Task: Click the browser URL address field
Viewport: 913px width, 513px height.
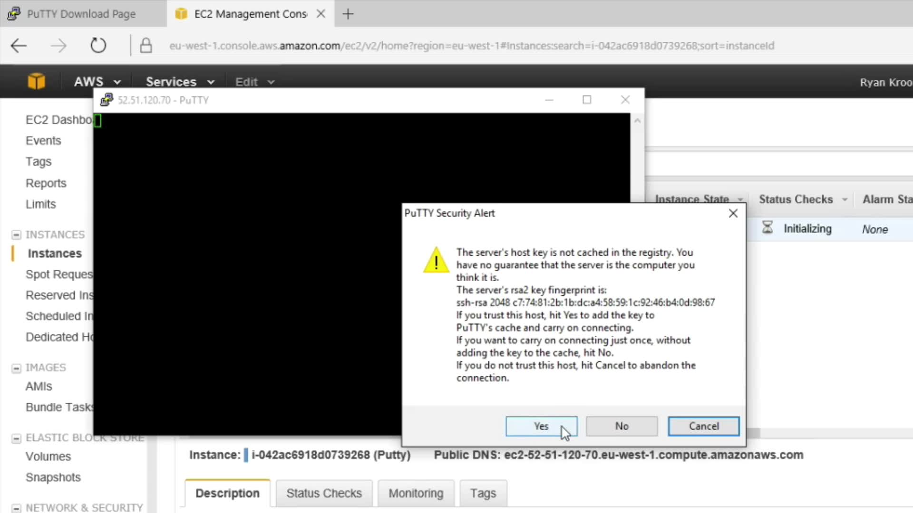Action: (x=471, y=46)
